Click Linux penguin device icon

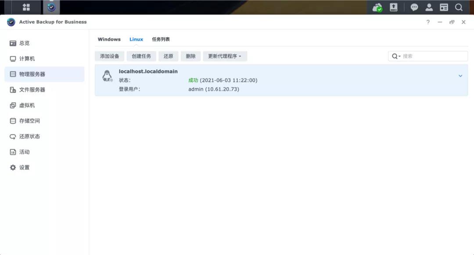(x=107, y=76)
